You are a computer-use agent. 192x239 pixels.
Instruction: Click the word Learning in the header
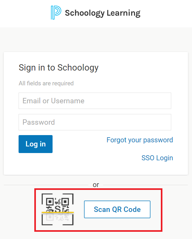(123, 13)
